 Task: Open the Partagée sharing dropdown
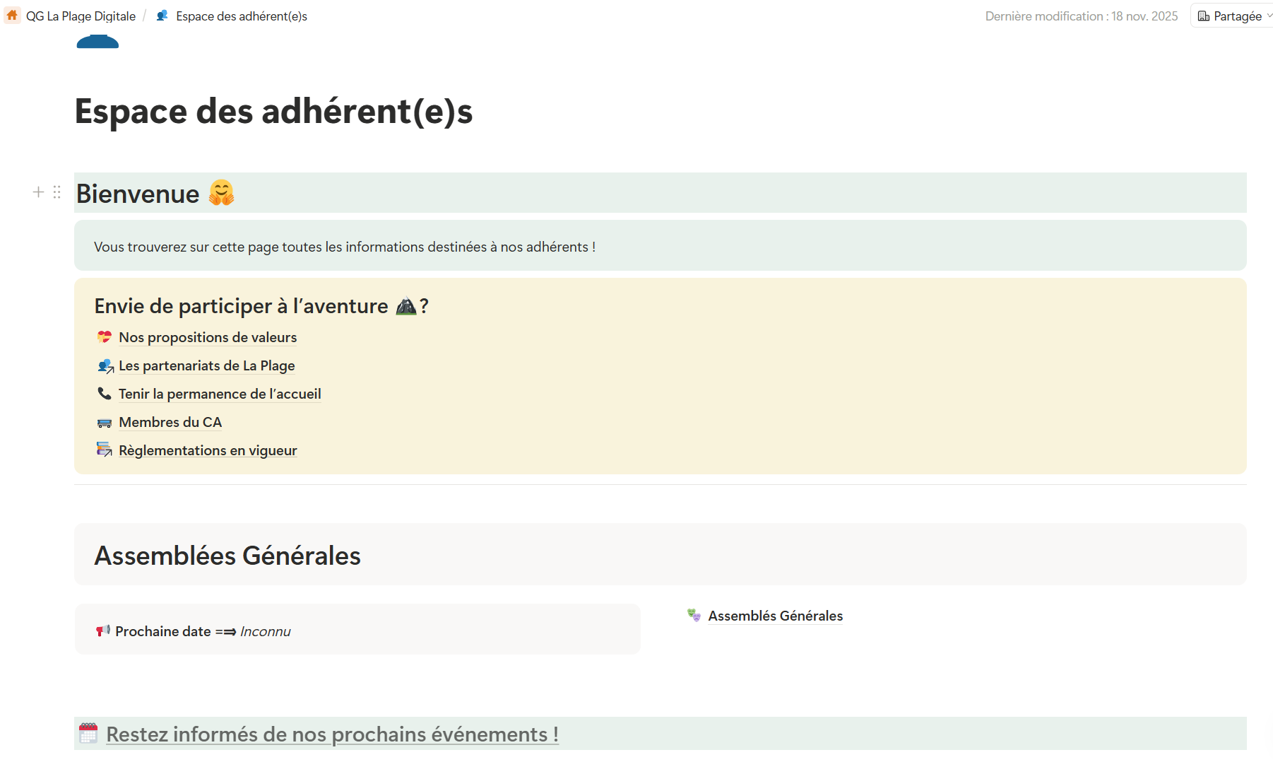coord(1234,16)
